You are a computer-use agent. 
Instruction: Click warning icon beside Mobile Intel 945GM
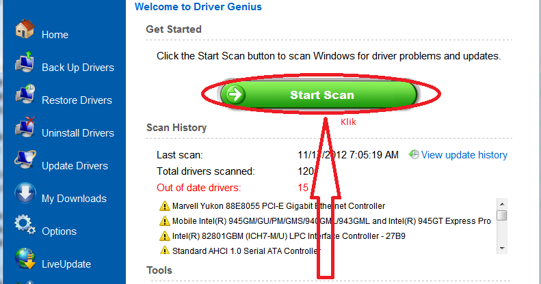[x=165, y=221]
